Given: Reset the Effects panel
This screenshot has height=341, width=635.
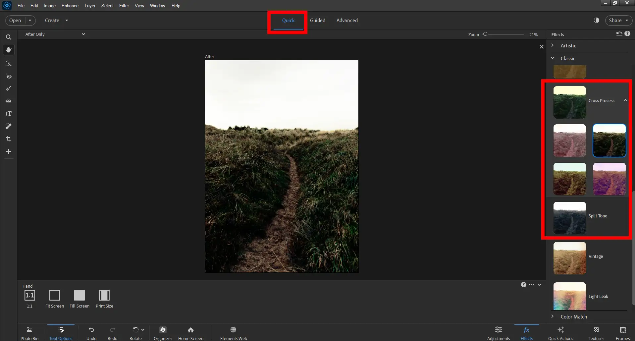Looking at the screenshot, I should click(619, 34).
